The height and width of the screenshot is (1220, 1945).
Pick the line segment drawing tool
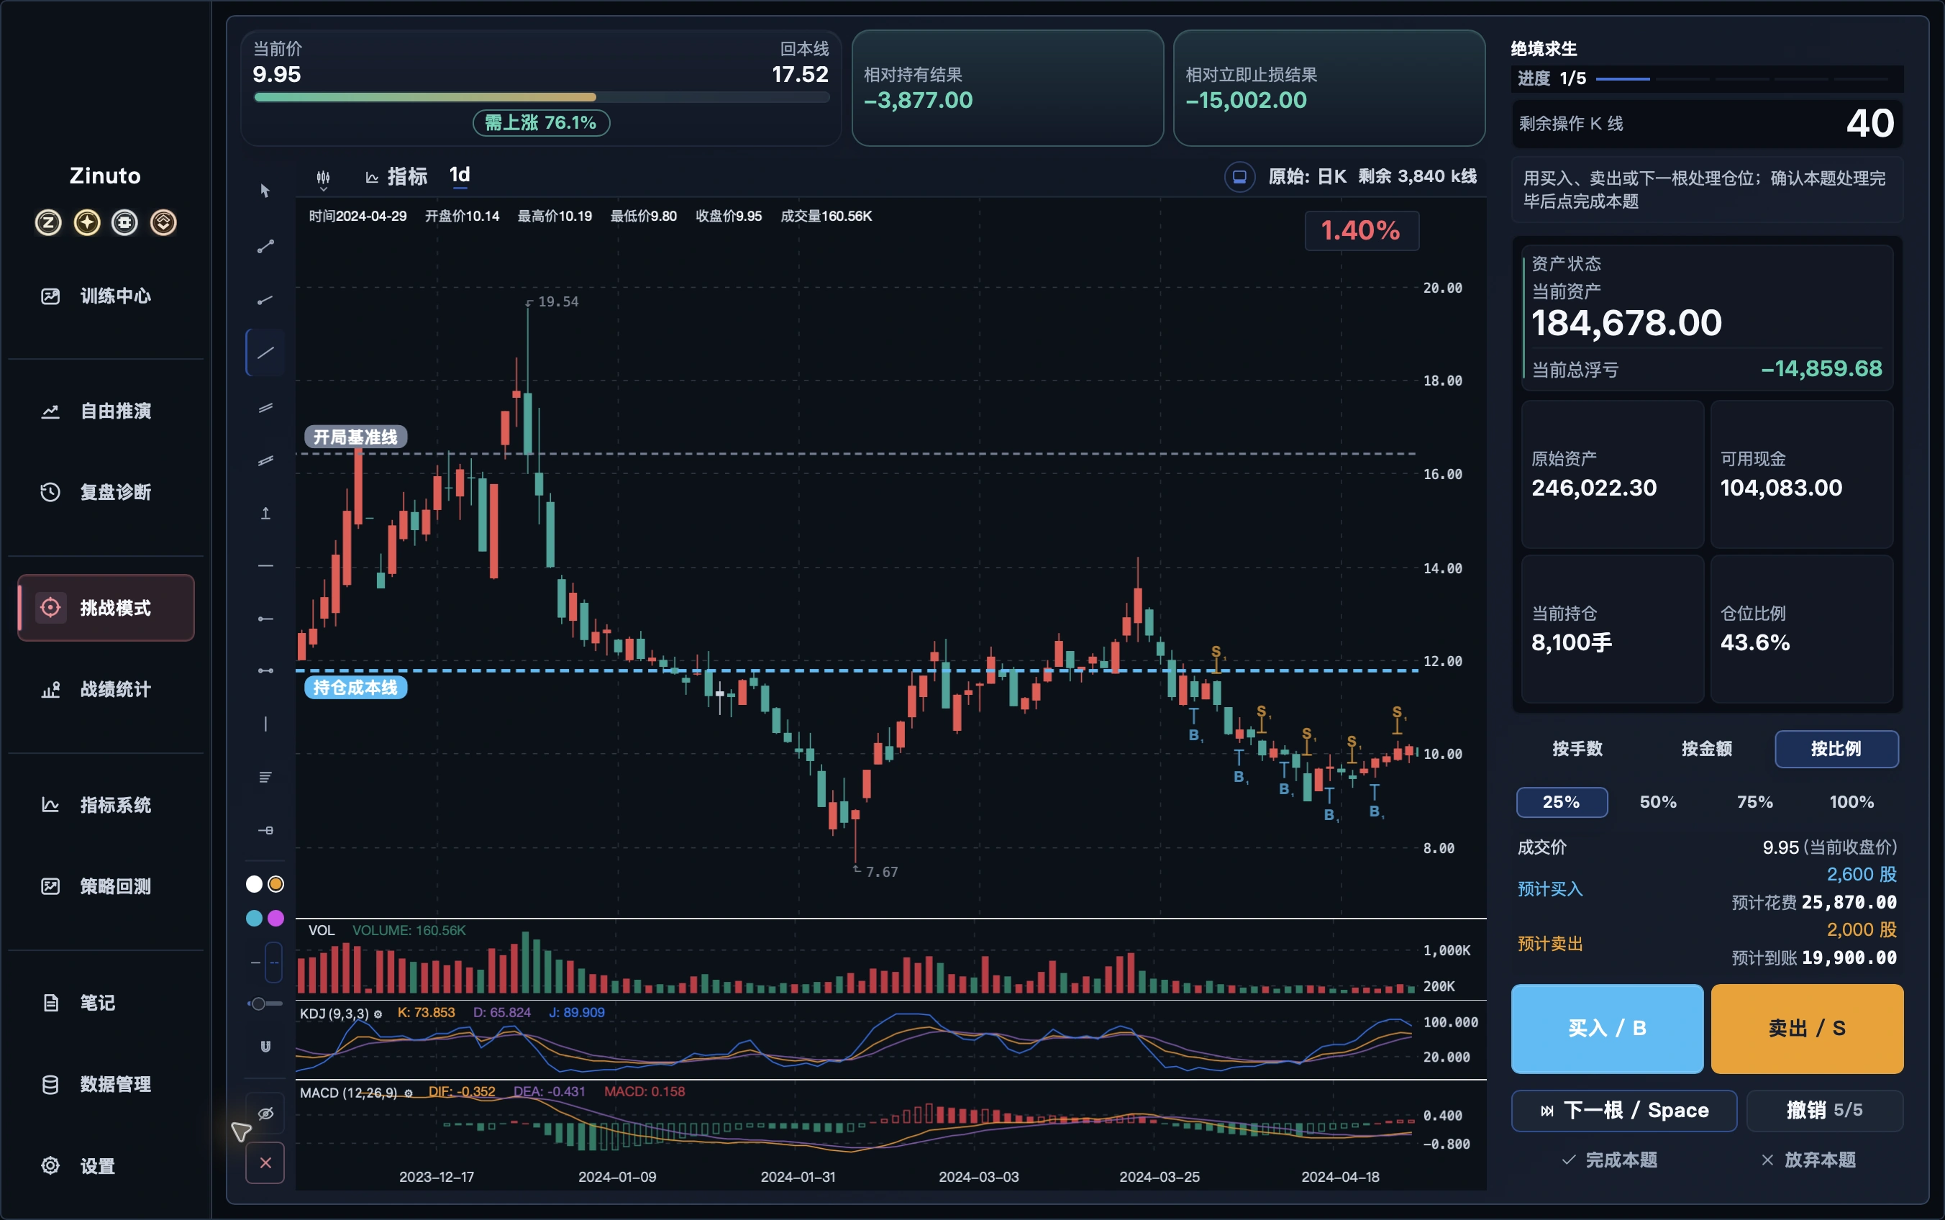pyautogui.click(x=265, y=247)
